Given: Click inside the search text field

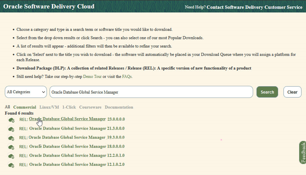Looking at the screenshot, I should [151, 92].
